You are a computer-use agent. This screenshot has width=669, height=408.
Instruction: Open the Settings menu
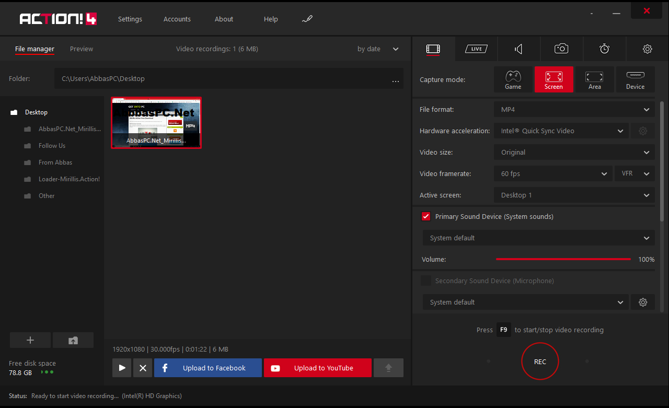pos(130,19)
